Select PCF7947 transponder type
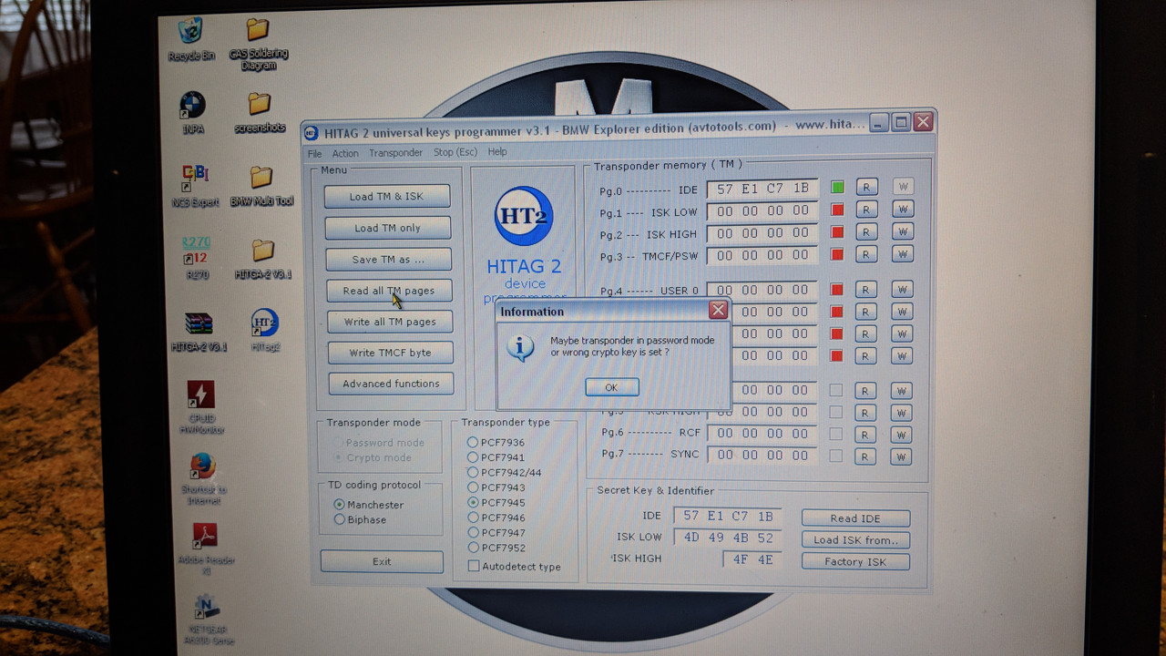Image resolution: width=1166 pixels, height=656 pixels. pyautogui.click(x=496, y=533)
